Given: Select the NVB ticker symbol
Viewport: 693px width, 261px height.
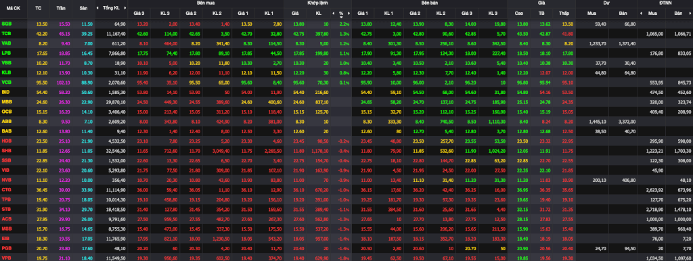Looking at the screenshot, I should (7, 180).
